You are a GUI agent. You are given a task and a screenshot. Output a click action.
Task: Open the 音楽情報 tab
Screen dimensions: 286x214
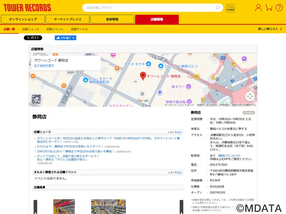pos(112,19)
